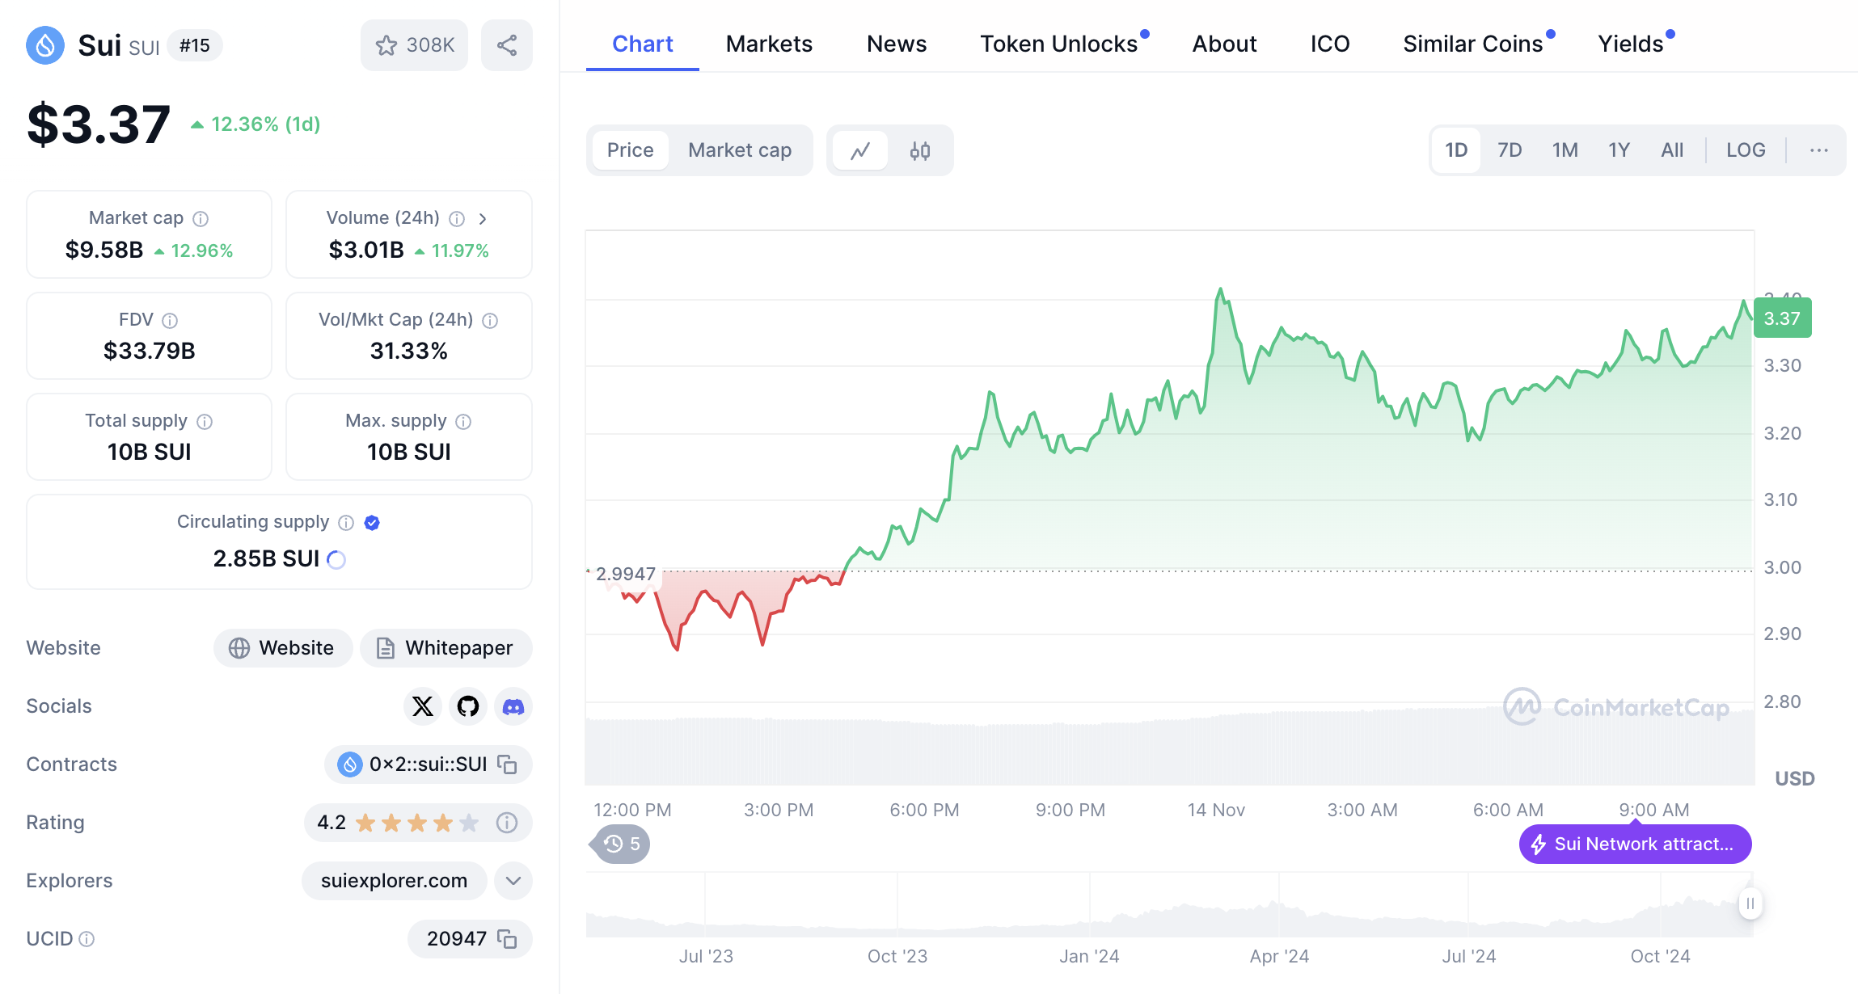Select the 1D time range
This screenshot has height=994, width=1858.
[x=1456, y=150]
